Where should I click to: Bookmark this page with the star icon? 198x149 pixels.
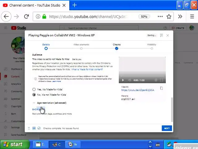pos(169,16)
